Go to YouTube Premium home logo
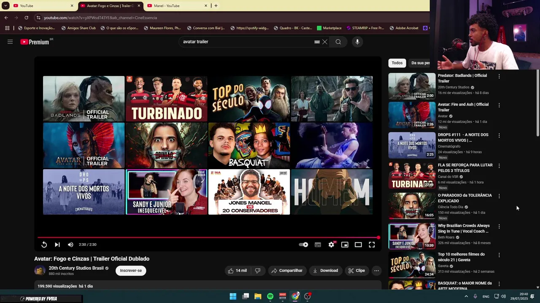The image size is (540, 303). pos(35,42)
